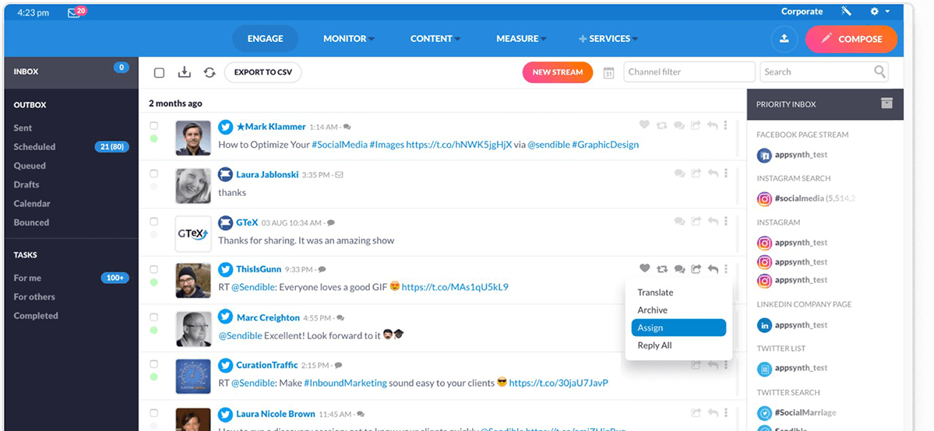Viewport: 934px width, 431px height.
Task: Open the Mark Klammer profile link
Action: pyautogui.click(x=271, y=127)
